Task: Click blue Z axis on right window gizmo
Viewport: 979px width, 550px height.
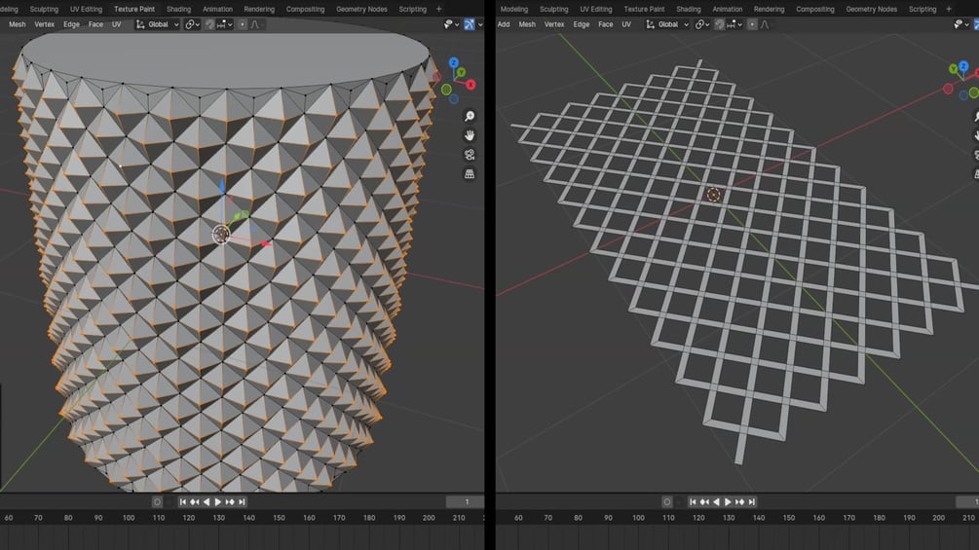Action: (964, 65)
